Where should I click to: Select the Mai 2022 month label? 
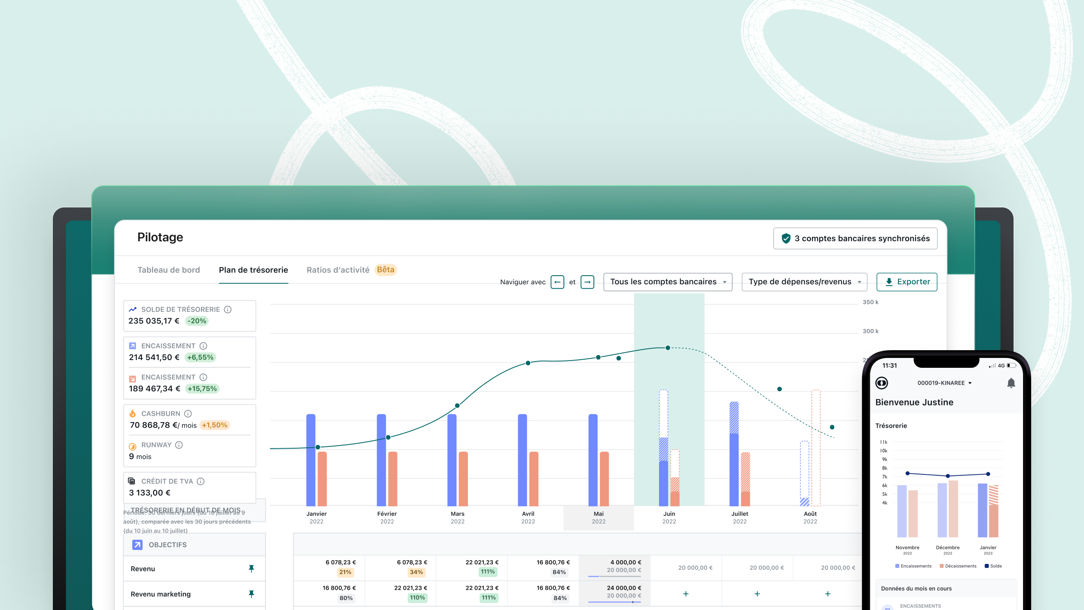pyautogui.click(x=598, y=517)
